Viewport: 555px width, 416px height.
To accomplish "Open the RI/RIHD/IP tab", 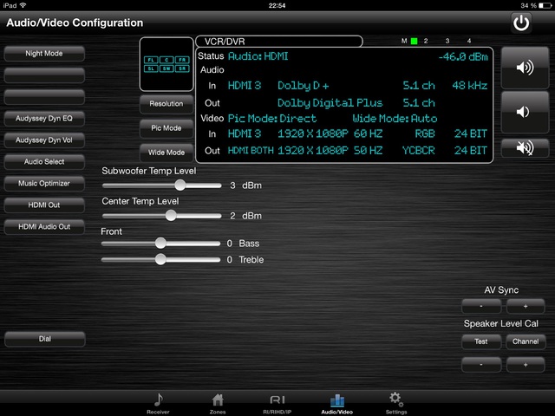I will [277, 402].
